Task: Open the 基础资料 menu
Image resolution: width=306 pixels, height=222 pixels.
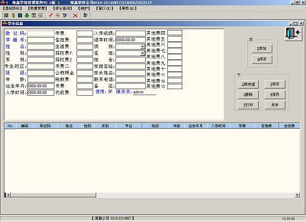Action: coord(12,8)
